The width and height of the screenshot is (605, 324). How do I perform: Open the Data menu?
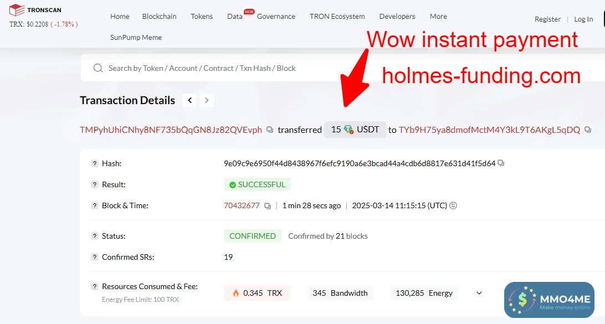tap(234, 16)
